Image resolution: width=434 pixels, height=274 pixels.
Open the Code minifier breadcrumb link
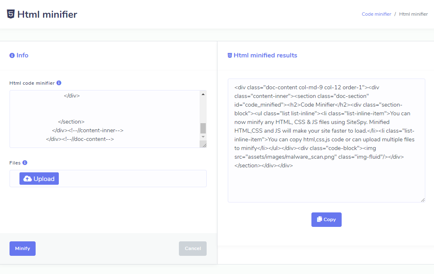coord(376,14)
